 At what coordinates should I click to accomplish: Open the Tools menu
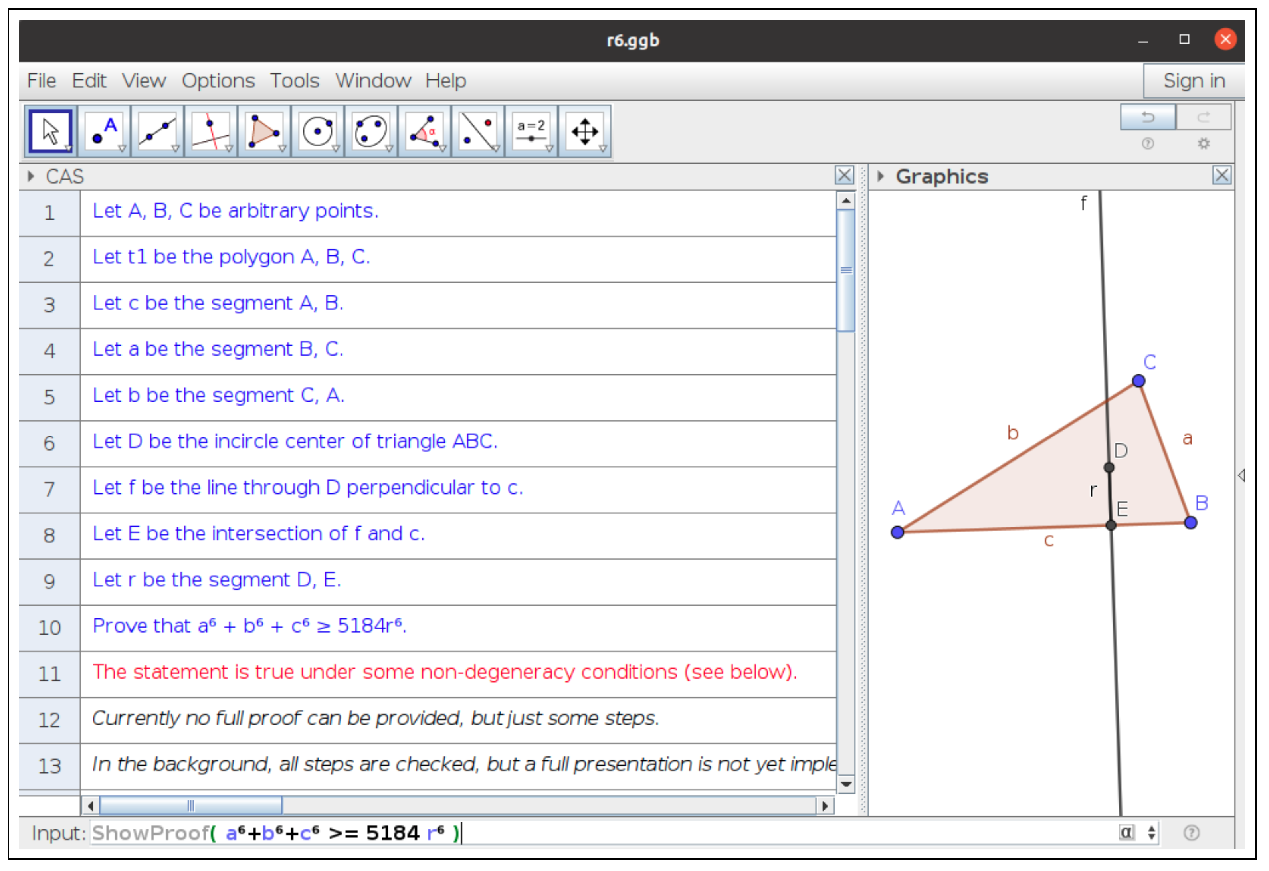294,81
